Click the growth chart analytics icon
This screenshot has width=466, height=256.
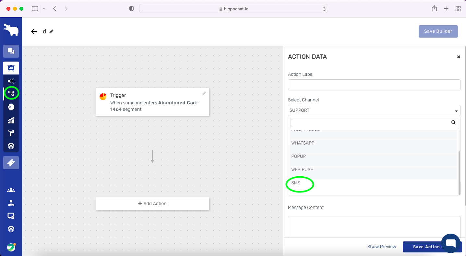tap(11, 120)
